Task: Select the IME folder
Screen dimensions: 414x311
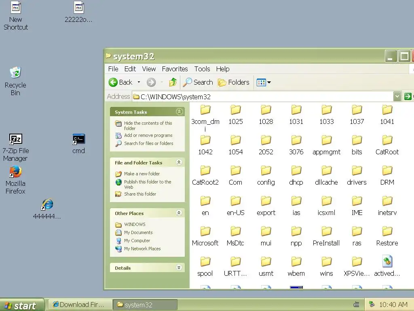Action: pyautogui.click(x=357, y=206)
